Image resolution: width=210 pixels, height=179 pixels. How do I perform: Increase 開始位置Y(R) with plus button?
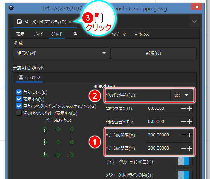[190, 122]
